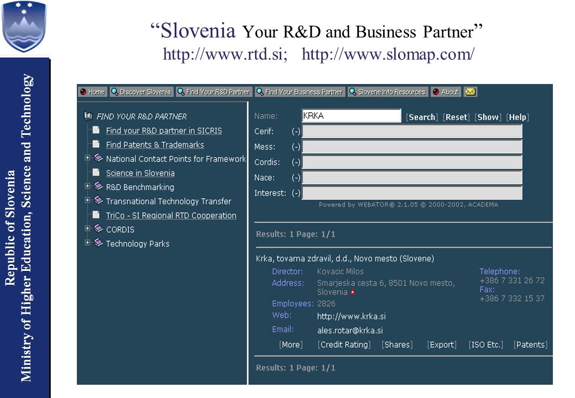Open Science in Slovenia link
The width and height of the screenshot is (575, 398).
click(140, 173)
